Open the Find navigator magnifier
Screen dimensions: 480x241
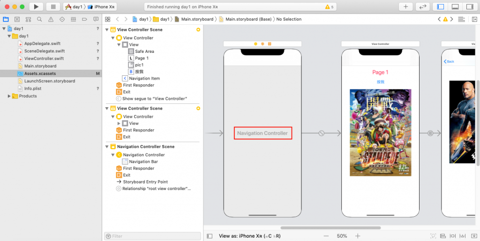tap(39, 19)
